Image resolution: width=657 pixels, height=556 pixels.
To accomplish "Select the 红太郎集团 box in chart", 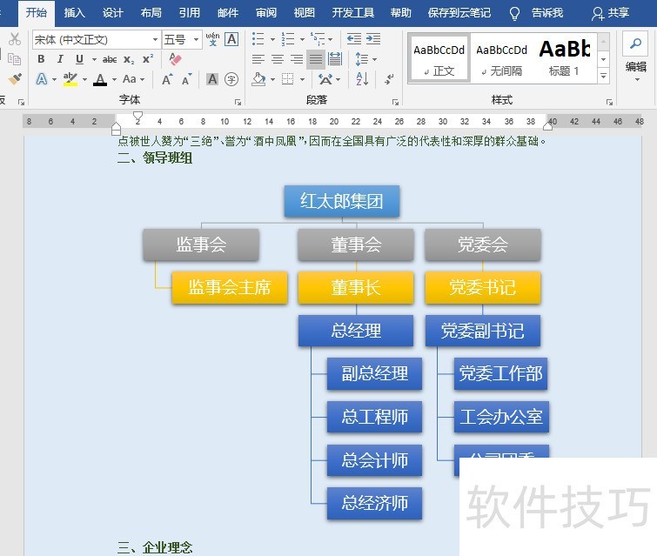I will click(x=342, y=201).
